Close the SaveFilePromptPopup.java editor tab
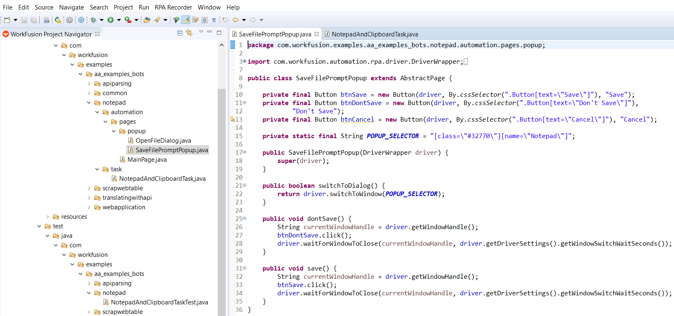Viewport: 674px width, 316px height. click(x=317, y=34)
